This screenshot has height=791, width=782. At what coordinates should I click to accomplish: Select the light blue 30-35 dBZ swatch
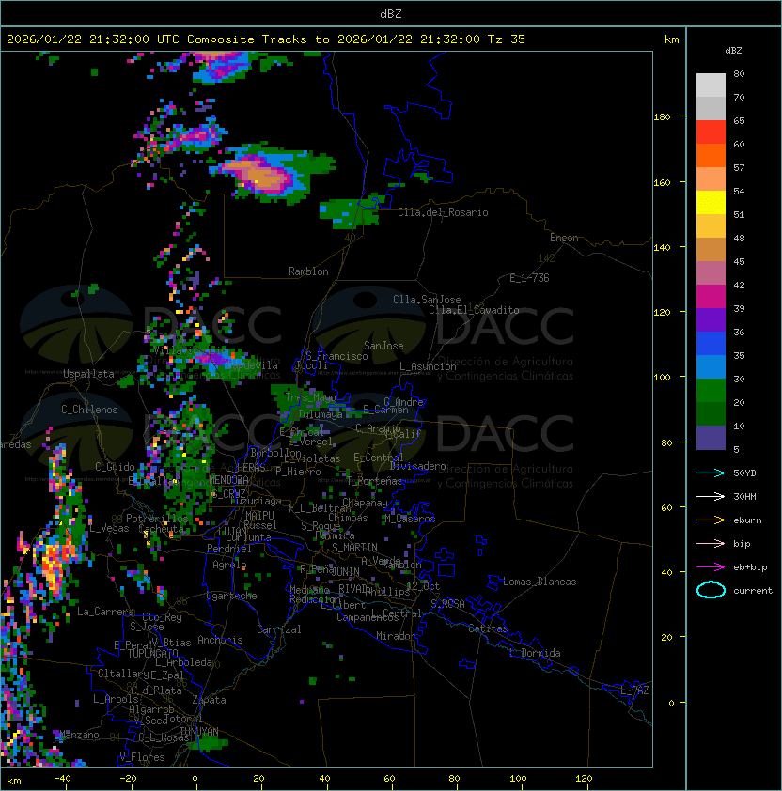pyautogui.click(x=711, y=367)
